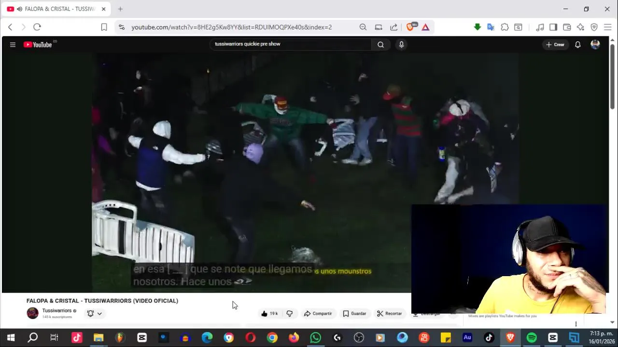Screen dimensions: 618x347
Task: Open Brave Rewards triangle icon
Action: (425, 27)
